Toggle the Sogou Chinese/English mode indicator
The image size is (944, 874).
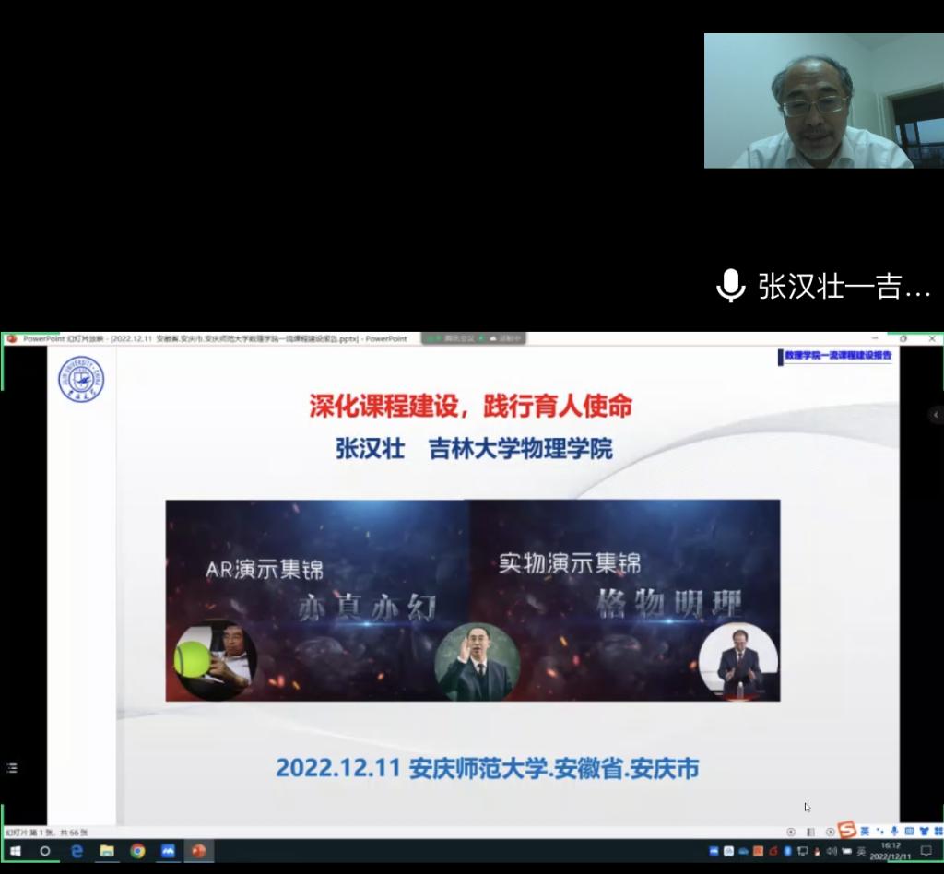[865, 832]
